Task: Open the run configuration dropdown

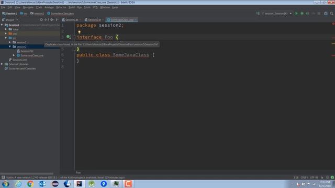Action: click(277, 14)
